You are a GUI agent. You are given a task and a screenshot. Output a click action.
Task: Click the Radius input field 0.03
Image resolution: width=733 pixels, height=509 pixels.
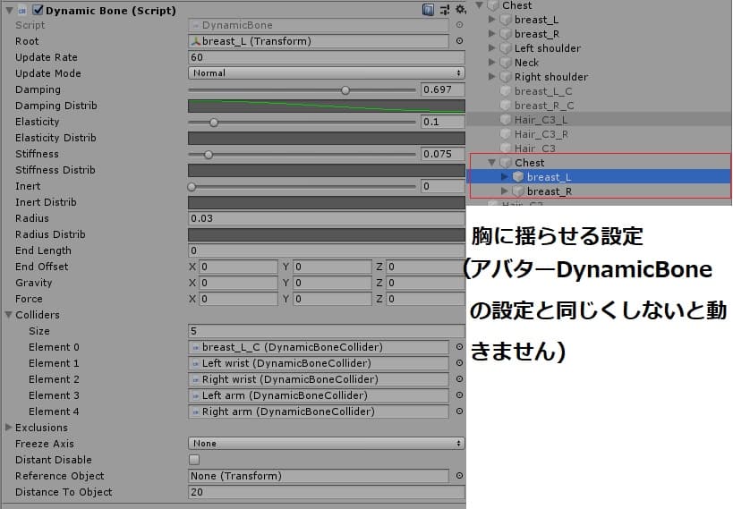click(327, 218)
